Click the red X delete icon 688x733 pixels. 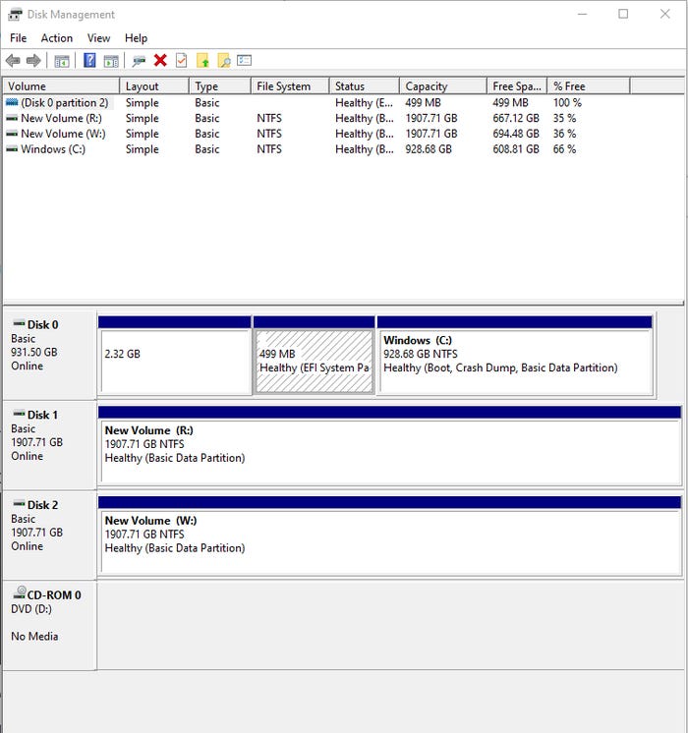[x=160, y=60]
